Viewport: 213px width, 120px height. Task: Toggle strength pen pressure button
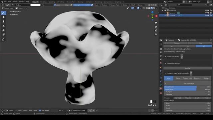tap(92, 5)
